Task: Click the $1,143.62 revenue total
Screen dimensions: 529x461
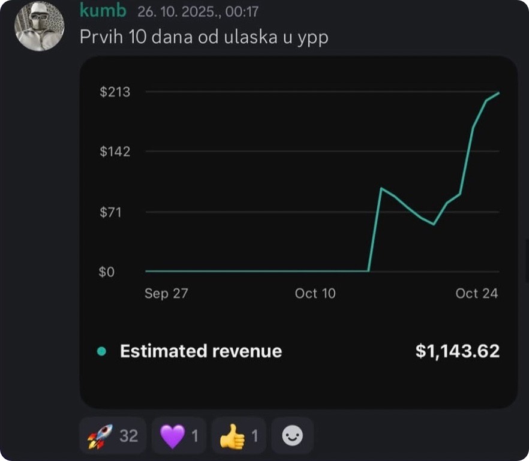Action: click(x=457, y=351)
